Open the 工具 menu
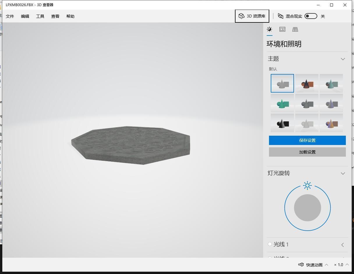 (x=40, y=16)
